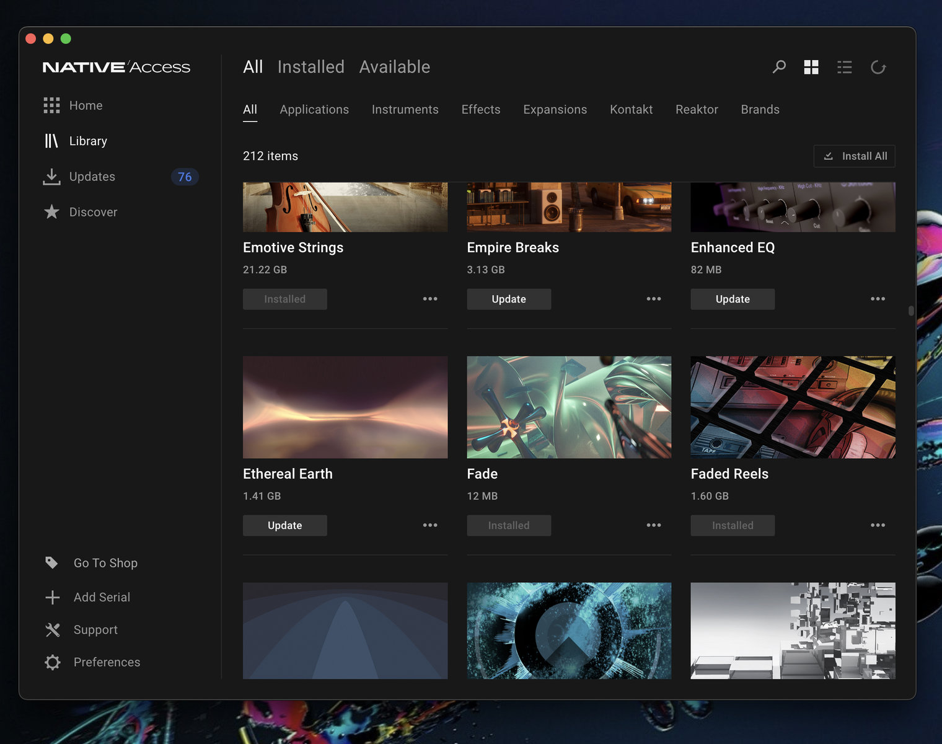Open the Discover star section
Image resolution: width=942 pixels, height=744 pixels.
[93, 212]
